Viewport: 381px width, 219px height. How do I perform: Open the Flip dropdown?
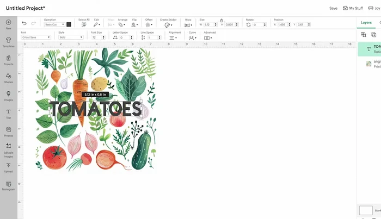134,24
